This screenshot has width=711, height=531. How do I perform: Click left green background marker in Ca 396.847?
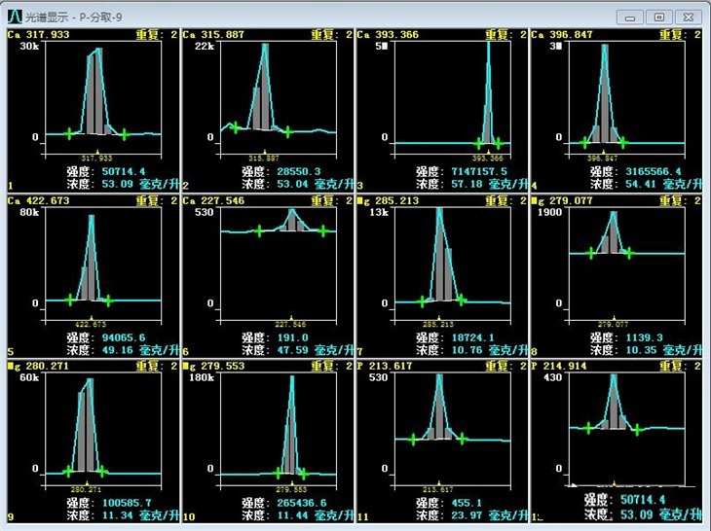pos(584,143)
